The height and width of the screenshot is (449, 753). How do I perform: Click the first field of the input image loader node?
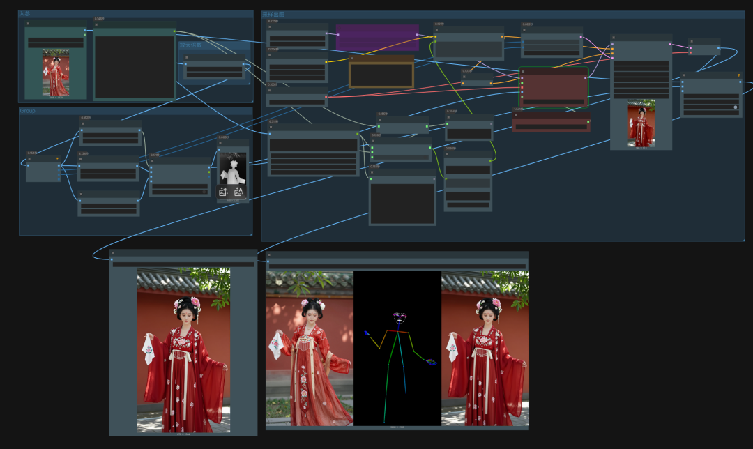pos(56,40)
